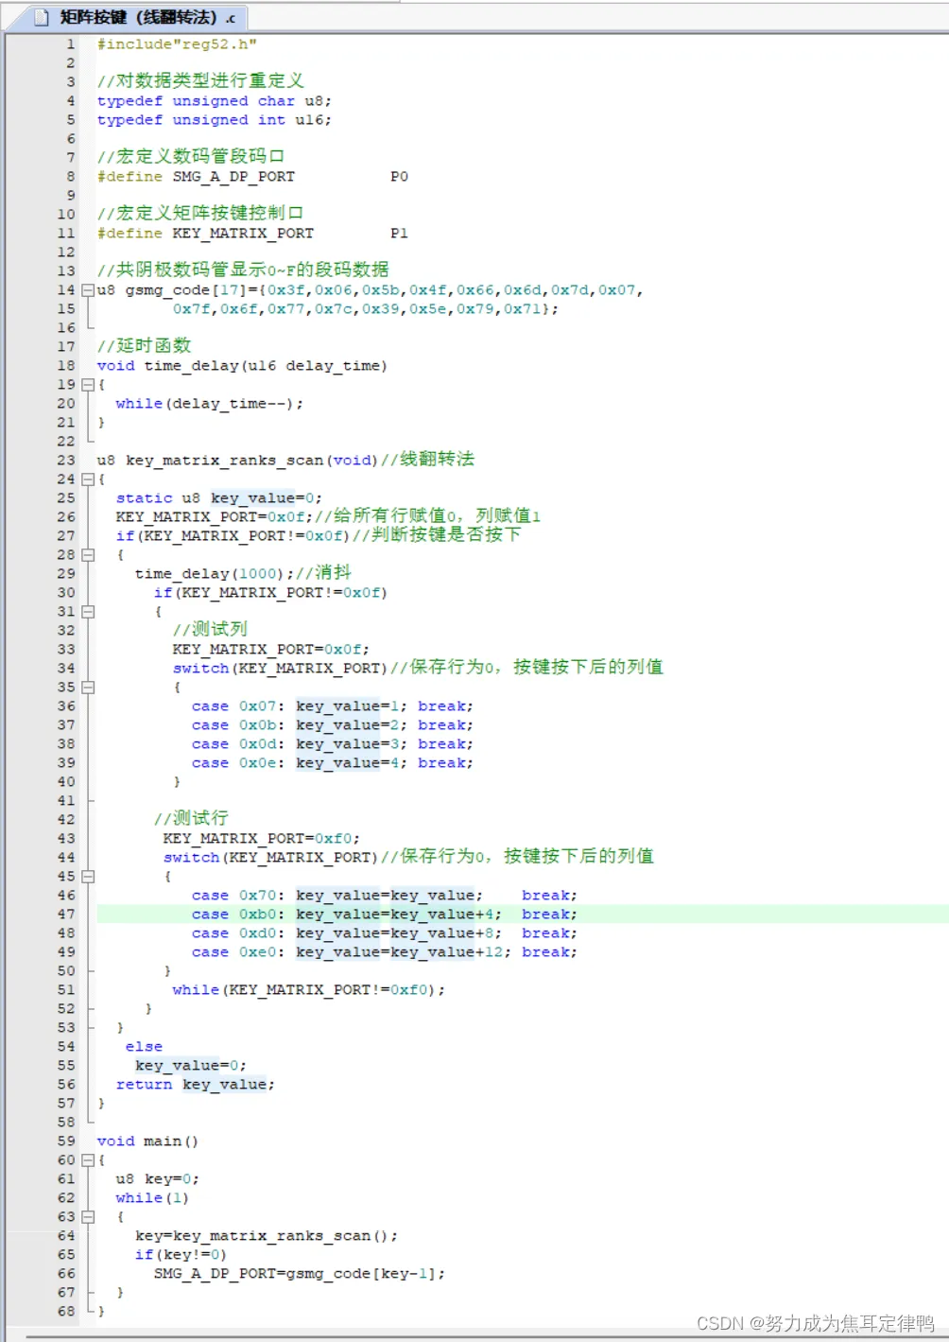Collapse the column switch fold at line 35
949x1342 pixels.
[88, 688]
